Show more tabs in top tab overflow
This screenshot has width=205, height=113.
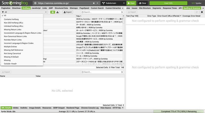click(x=122, y=8)
